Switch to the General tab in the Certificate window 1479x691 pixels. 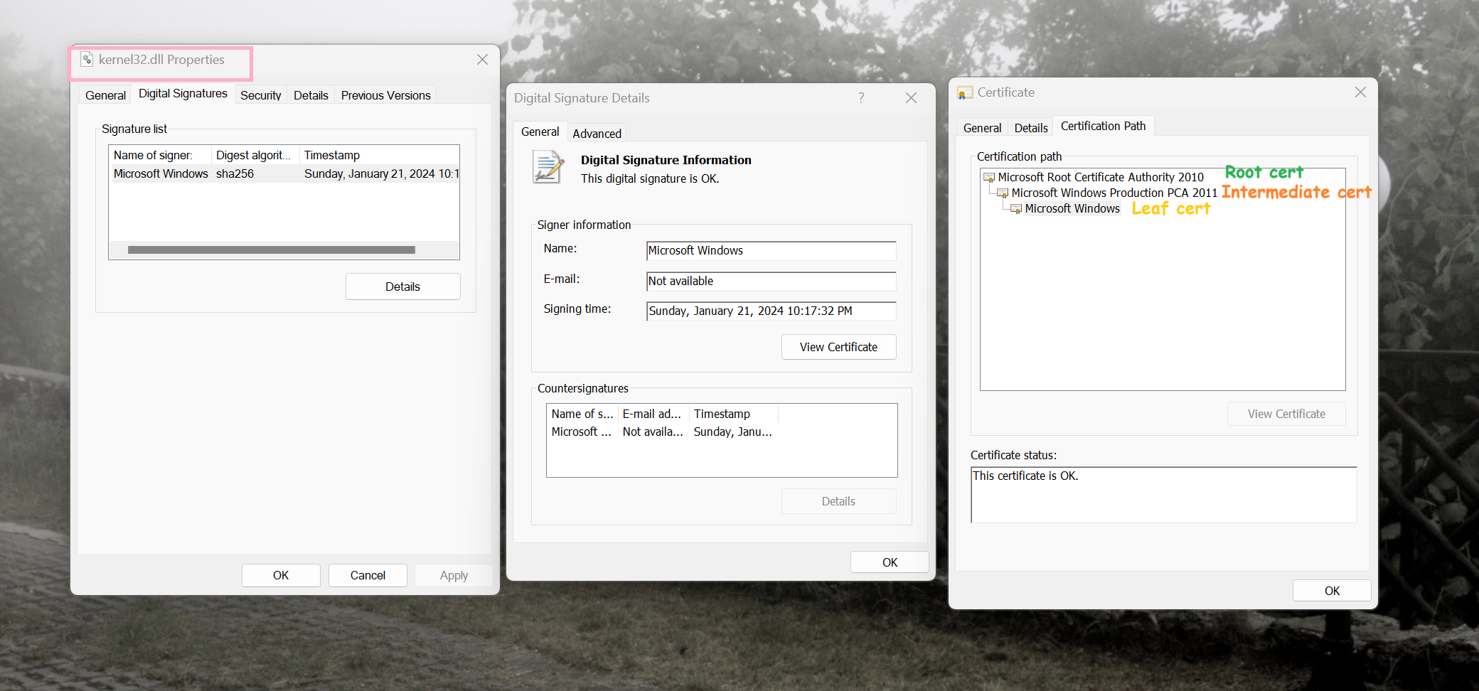point(982,128)
